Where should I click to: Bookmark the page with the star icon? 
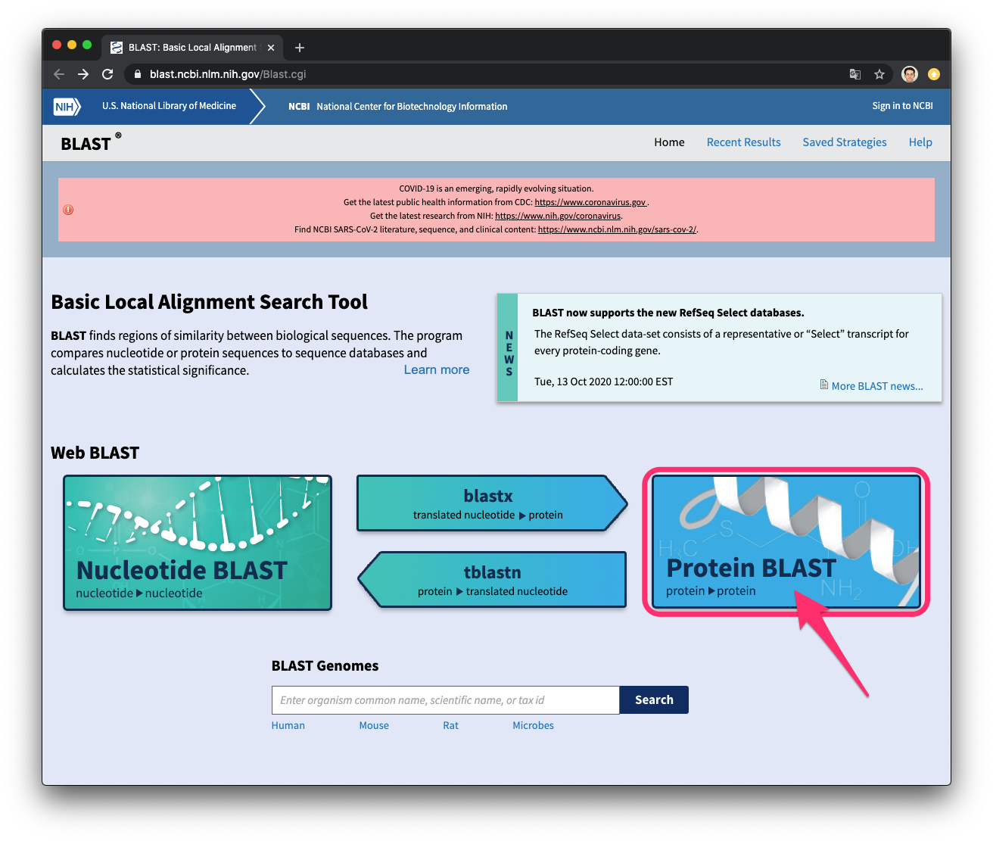point(879,74)
